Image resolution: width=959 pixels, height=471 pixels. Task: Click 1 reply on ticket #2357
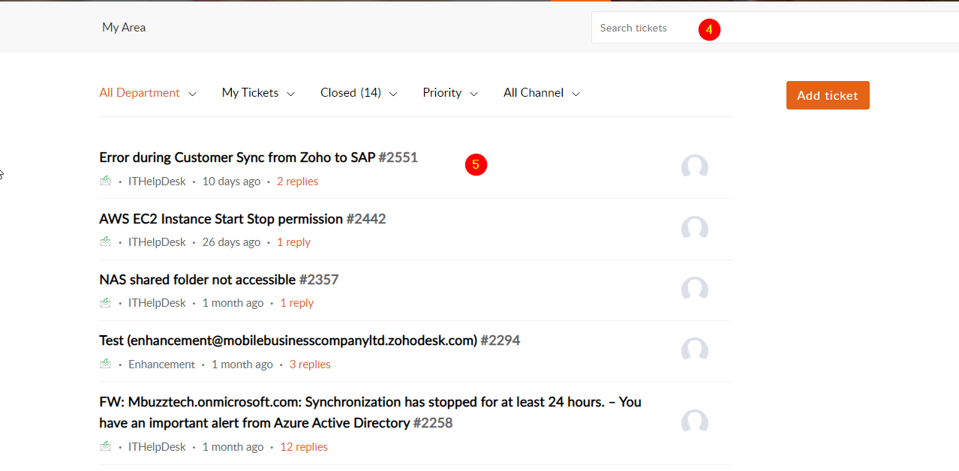[x=297, y=303]
